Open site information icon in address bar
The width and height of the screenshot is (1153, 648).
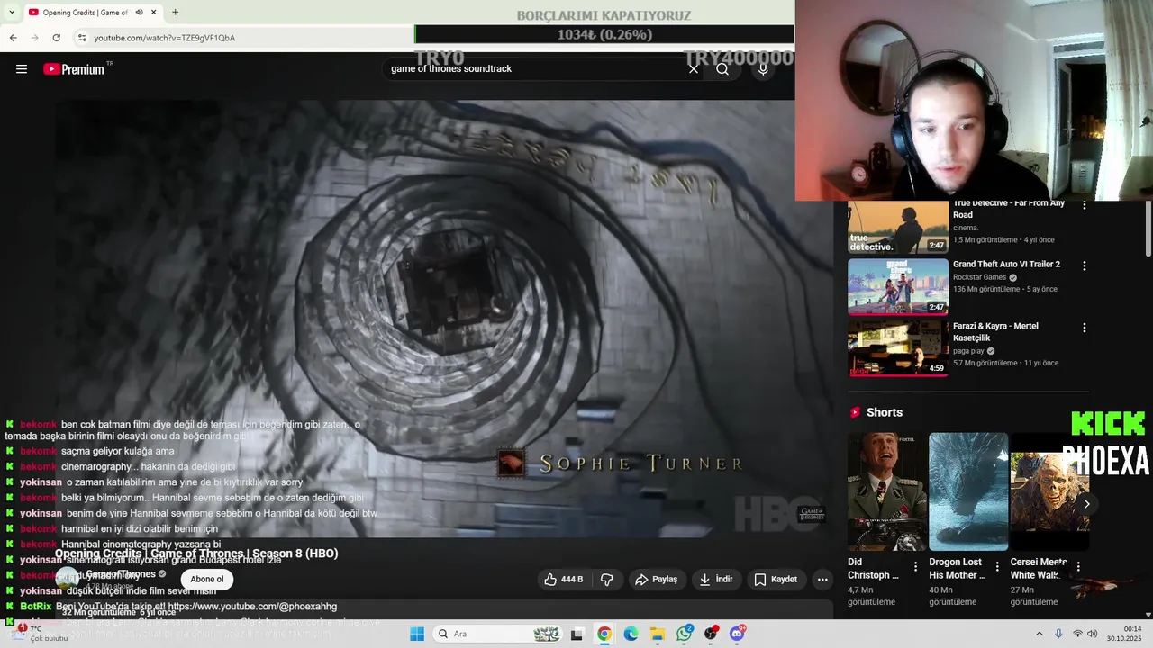[x=82, y=38]
